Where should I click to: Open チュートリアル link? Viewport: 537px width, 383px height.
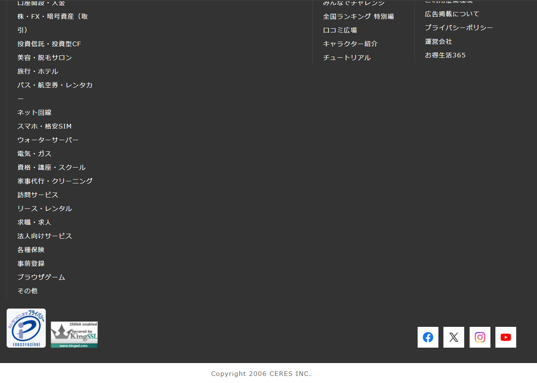pos(346,58)
